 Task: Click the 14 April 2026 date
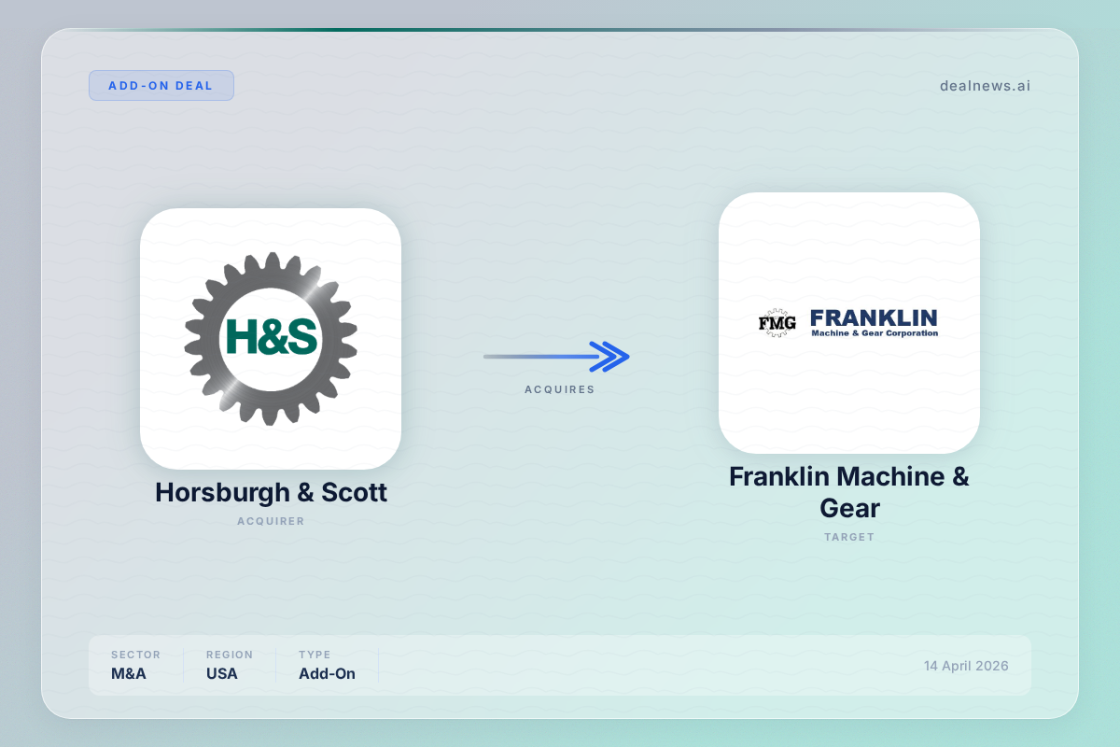(966, 666)
